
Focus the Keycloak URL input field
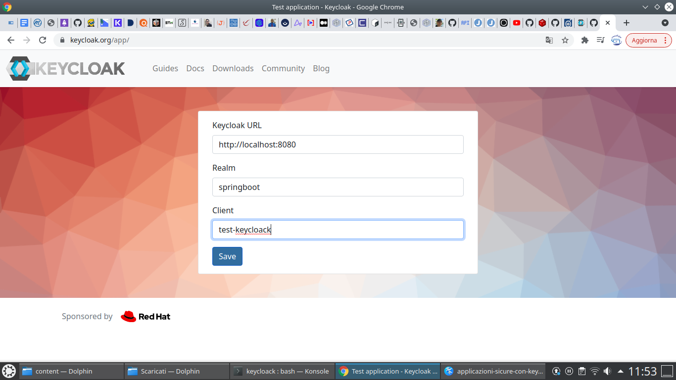tap(338, 144)
